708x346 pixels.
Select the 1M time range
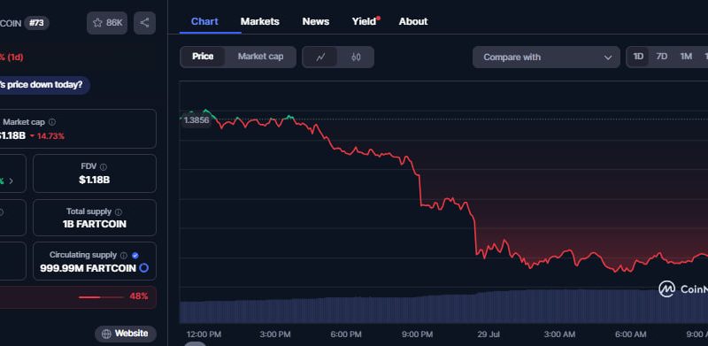coord(686,57)
